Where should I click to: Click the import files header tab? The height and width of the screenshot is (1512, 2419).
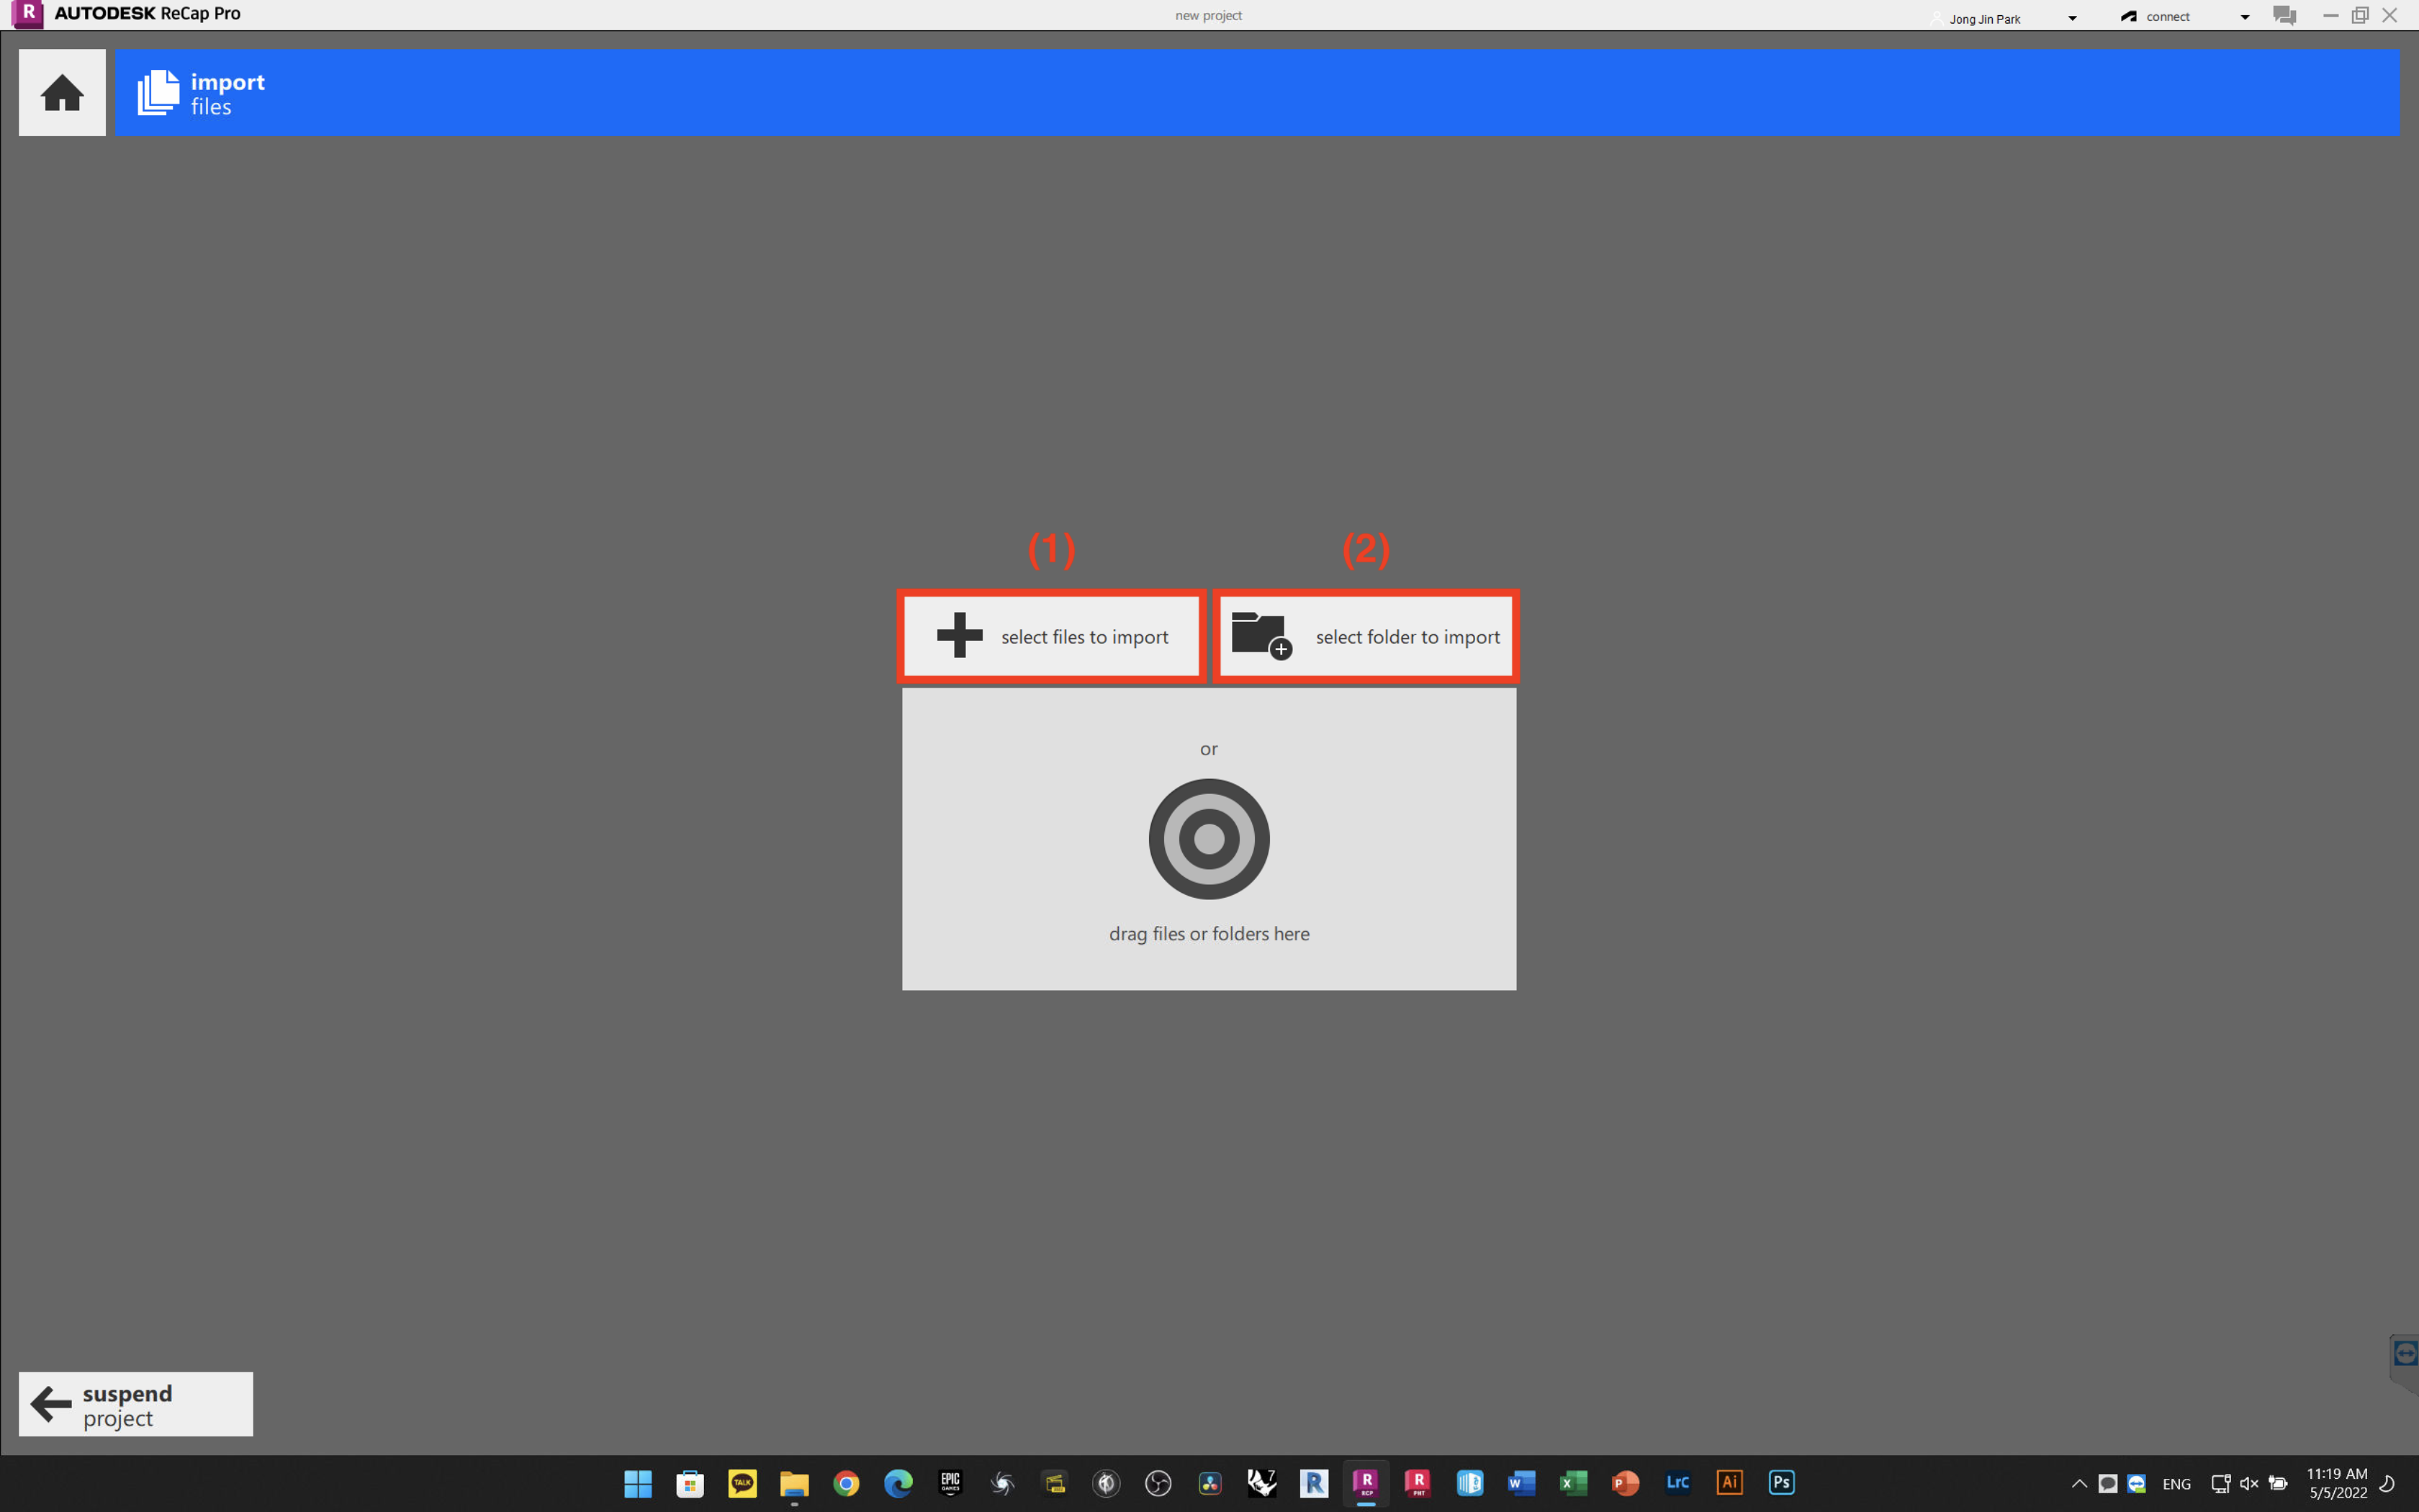tap(228, 93)
